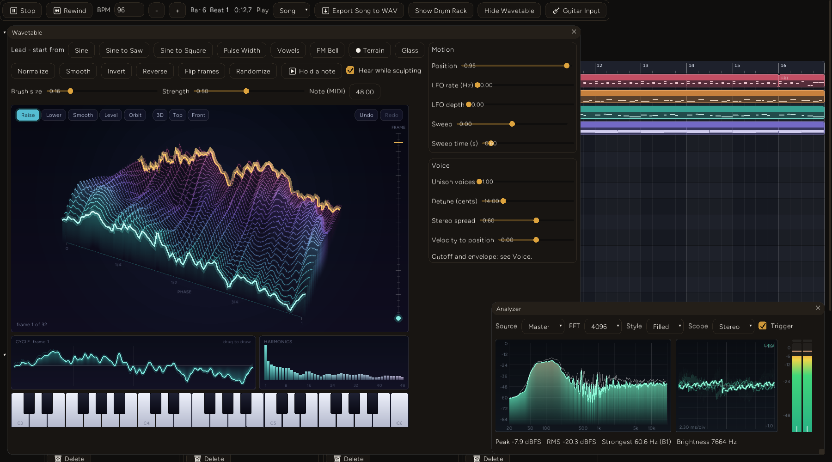Viewport: 832px width, 462px height.
Task: Click Hold a note play button
Action: point(312,71)
